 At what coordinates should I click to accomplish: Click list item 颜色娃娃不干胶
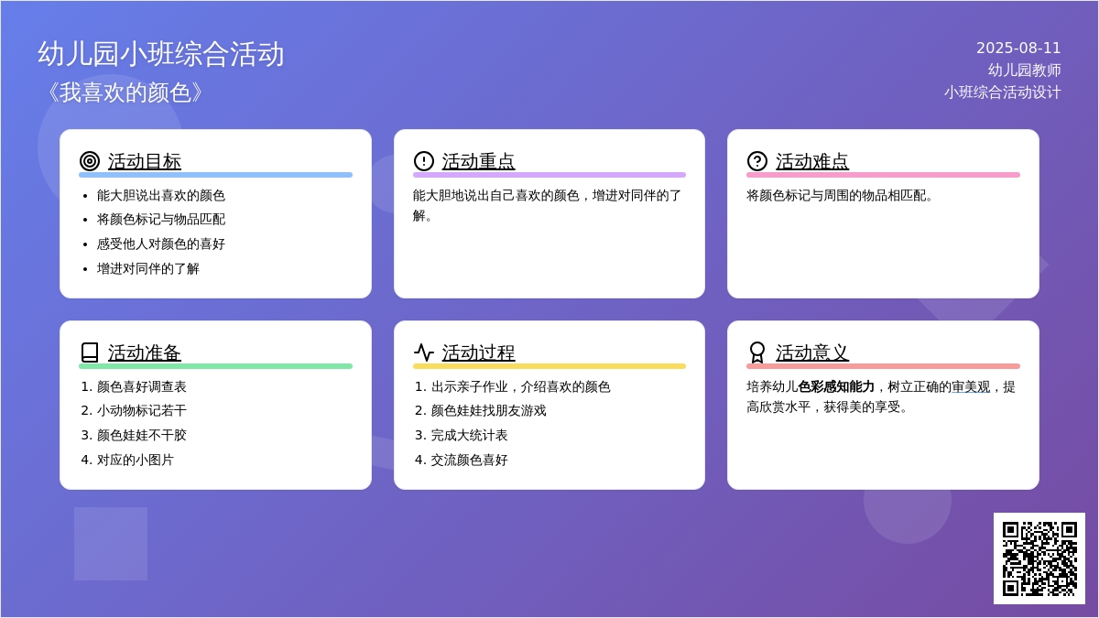[x=142, y=436]
